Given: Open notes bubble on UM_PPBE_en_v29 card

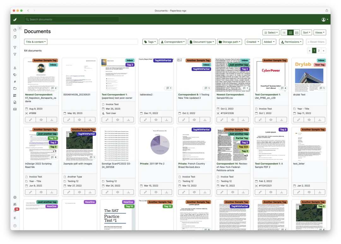Looking at the screenshot, I should coord(284,88).
